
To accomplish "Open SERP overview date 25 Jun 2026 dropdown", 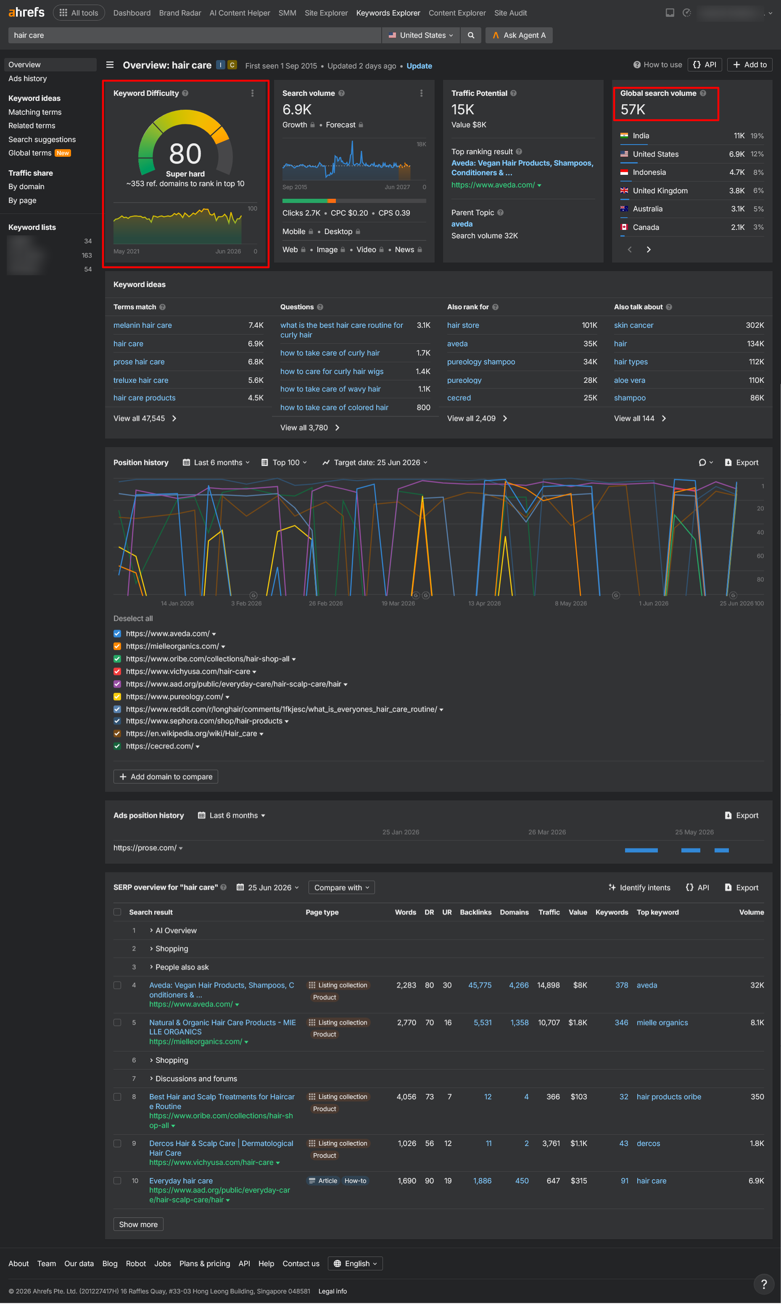I will coord(268,888).
